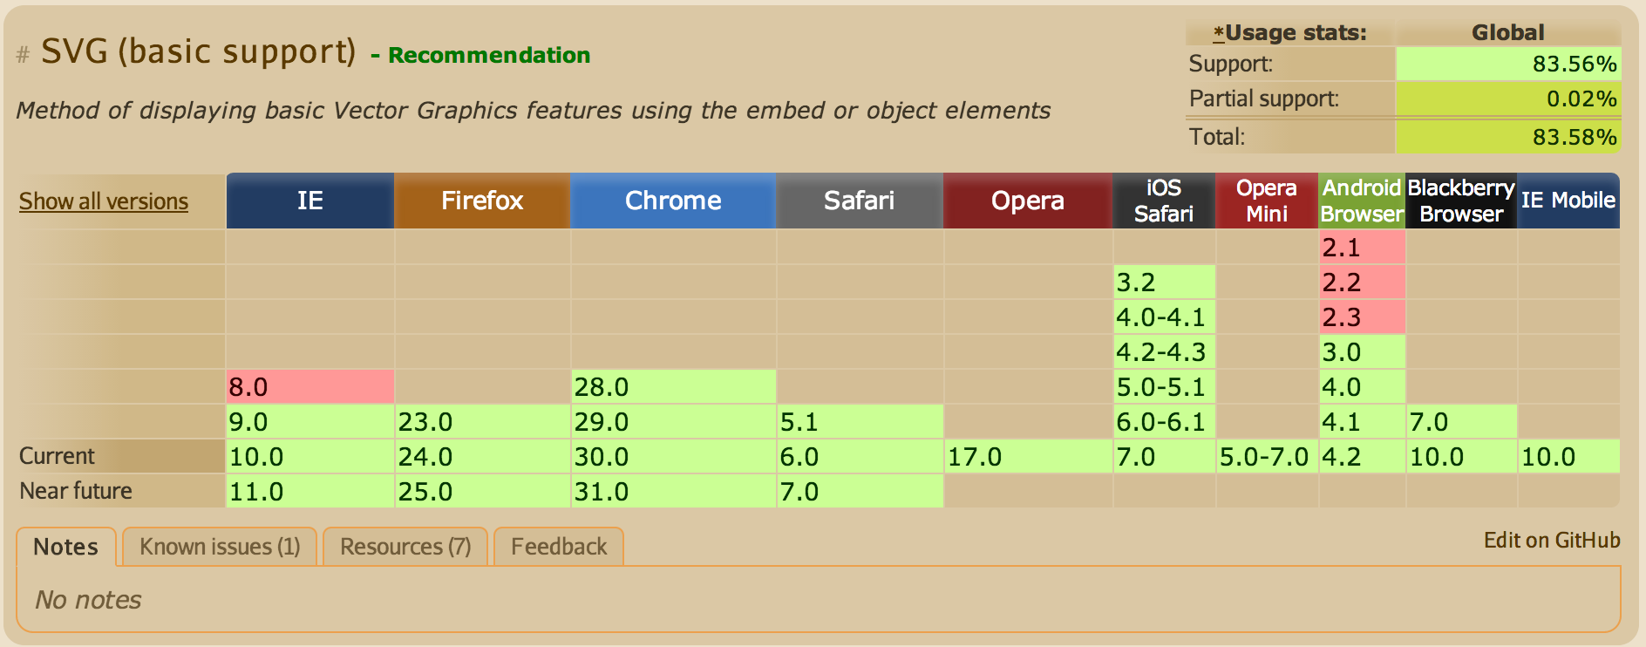Select the iOS Safari 3.2 cell
The width and height of the screenshot is (1646, 647).
pyautogui.click(x=1164, y=282)
